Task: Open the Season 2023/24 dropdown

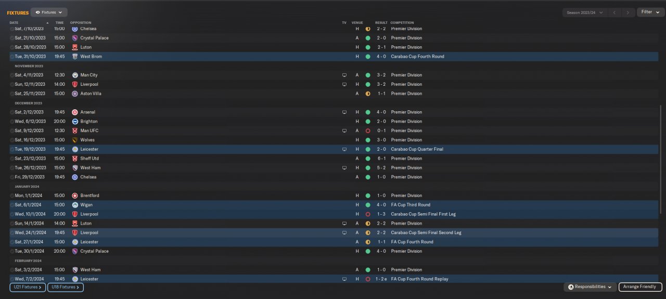Action: (585, 12)
